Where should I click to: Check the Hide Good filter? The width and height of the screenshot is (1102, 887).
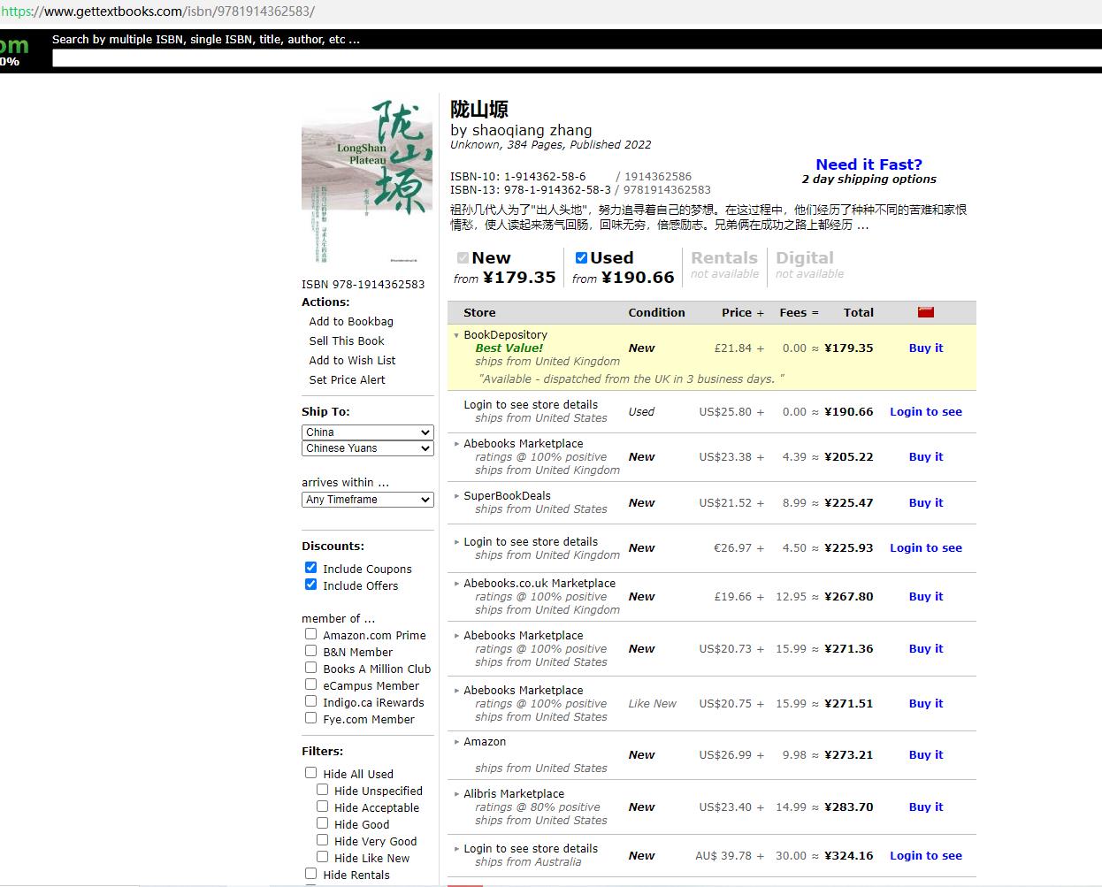(x=322, y=823)
